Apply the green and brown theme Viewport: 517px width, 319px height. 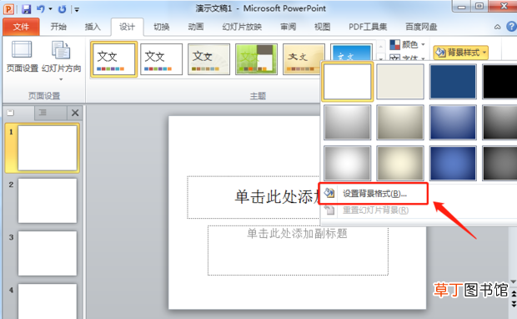click(256, 59)
